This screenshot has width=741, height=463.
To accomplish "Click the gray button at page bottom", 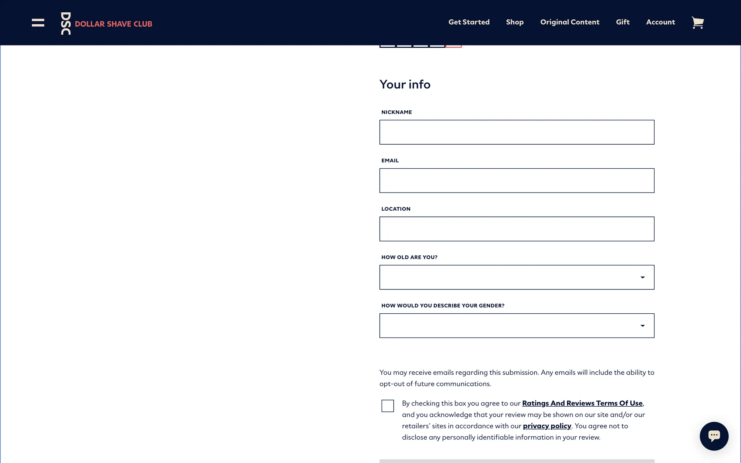I will (516, 461).
